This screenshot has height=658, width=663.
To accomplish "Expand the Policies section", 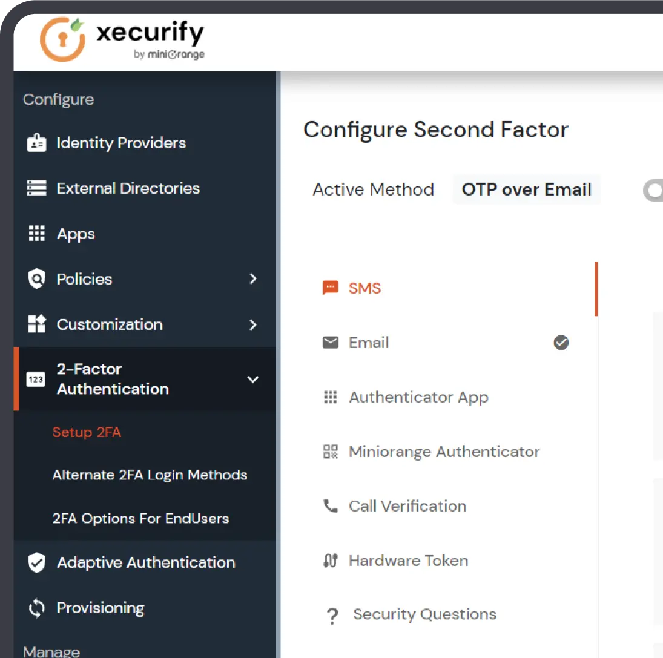I will [x=253, y=279].
